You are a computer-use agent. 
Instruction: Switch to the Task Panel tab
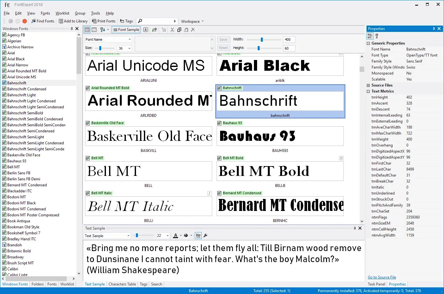(x=376, y=284)
